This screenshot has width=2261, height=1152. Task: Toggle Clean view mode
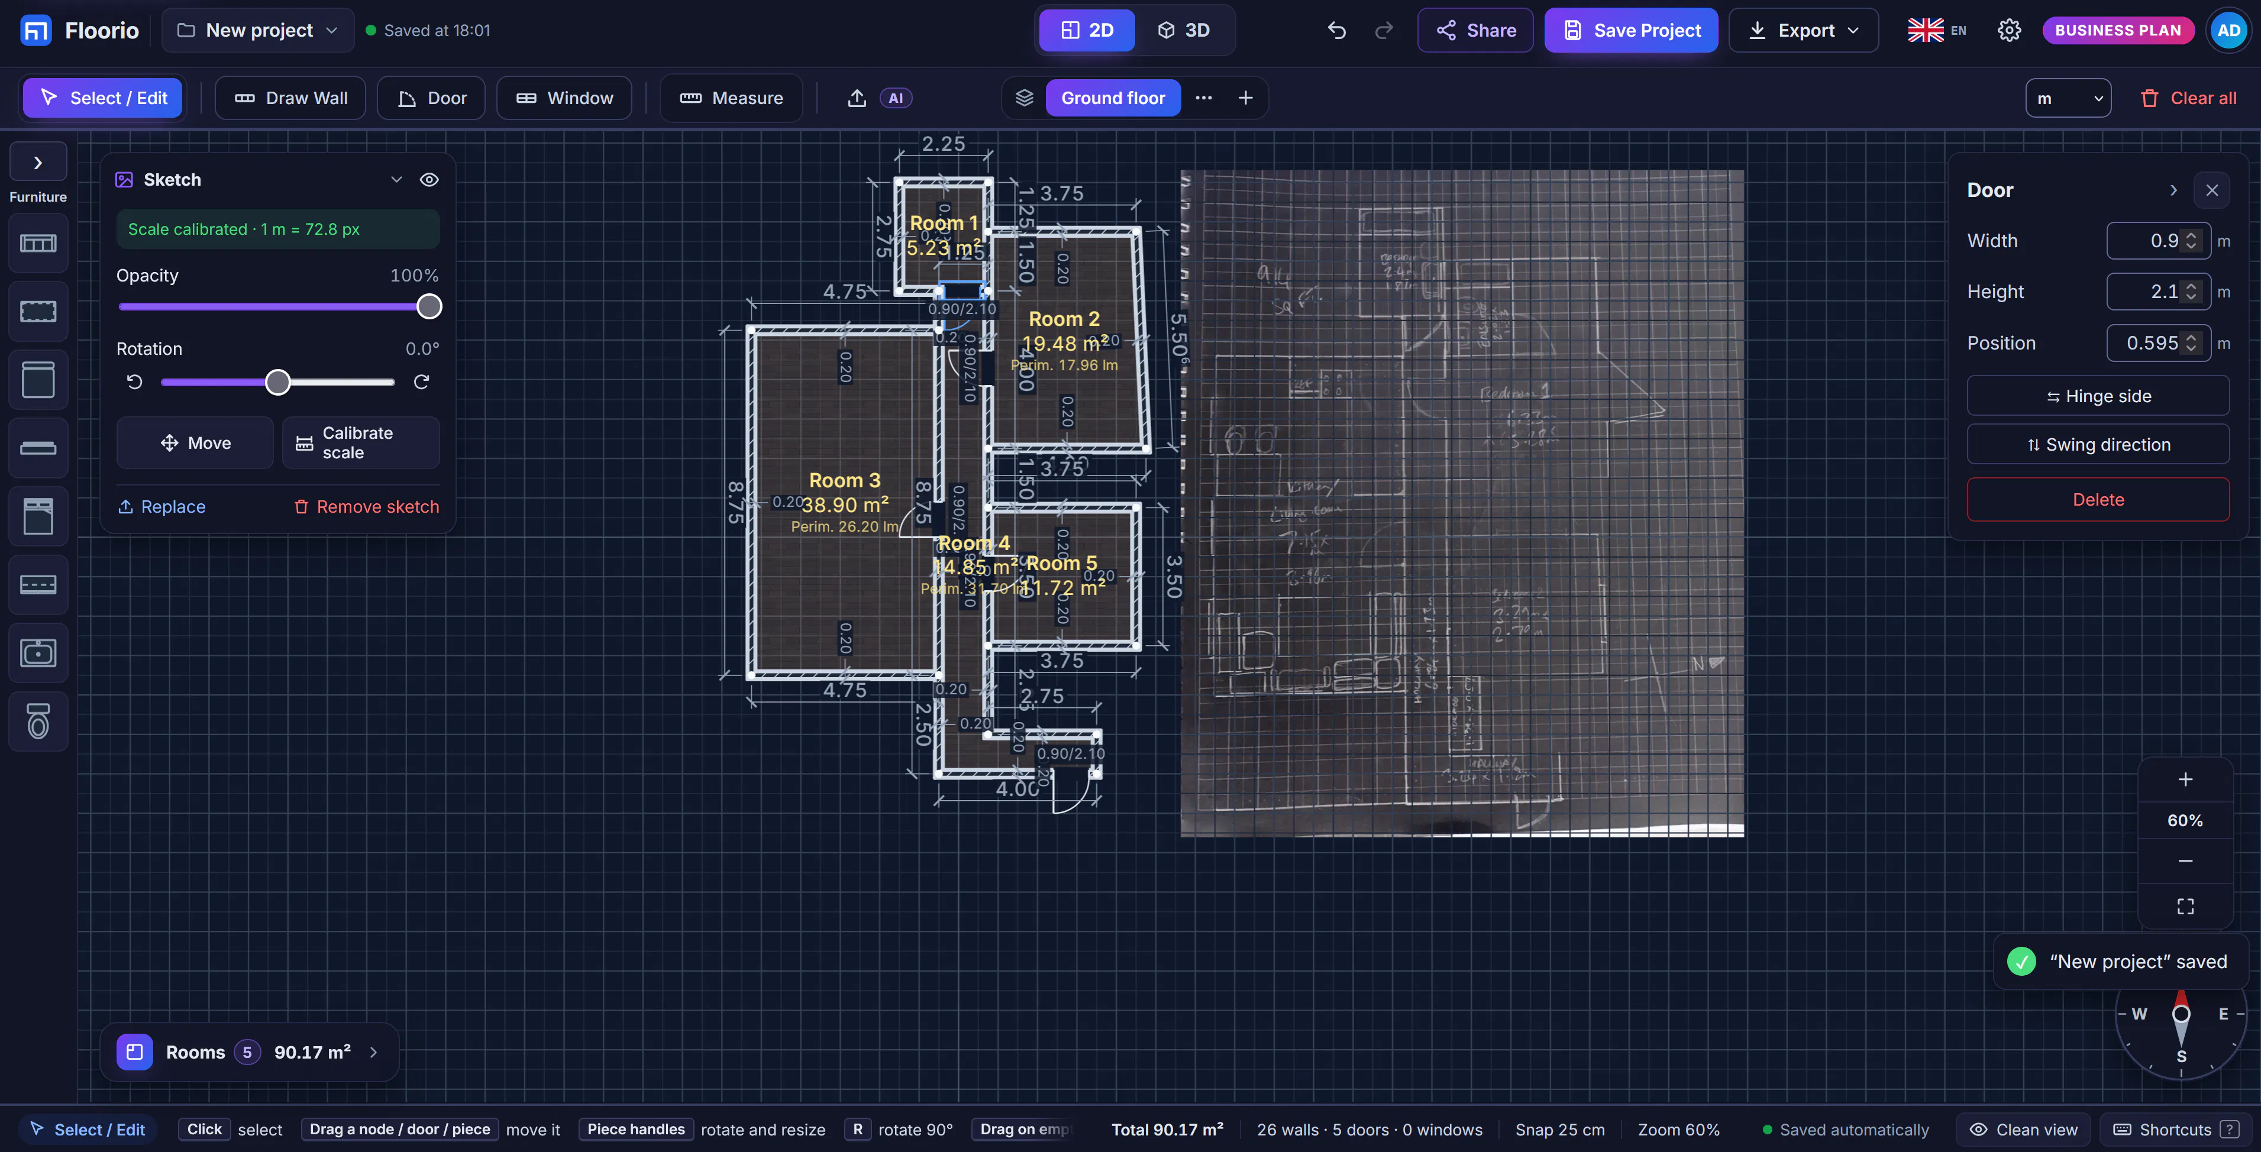(x=2023, y=1129)
